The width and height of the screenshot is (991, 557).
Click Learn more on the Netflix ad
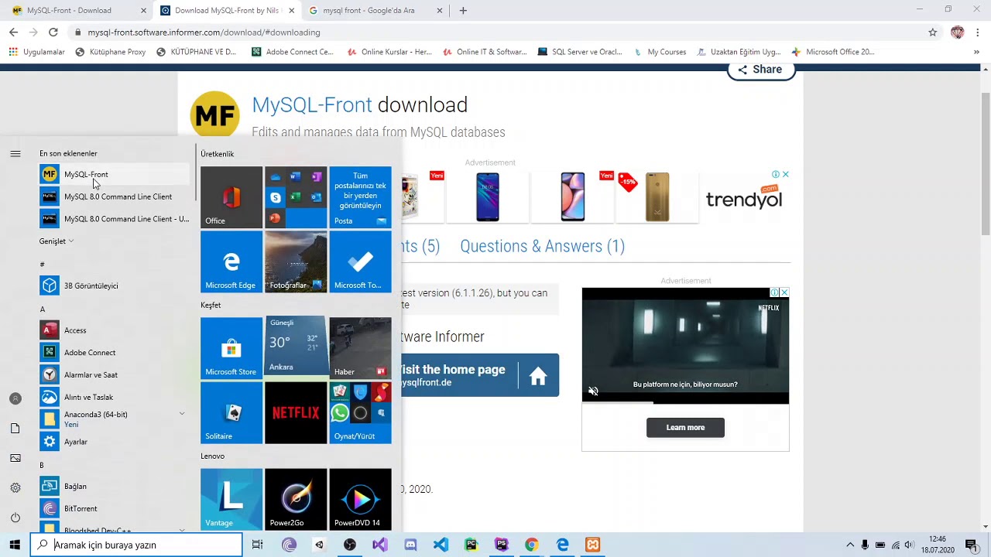(x=685, y=428)
